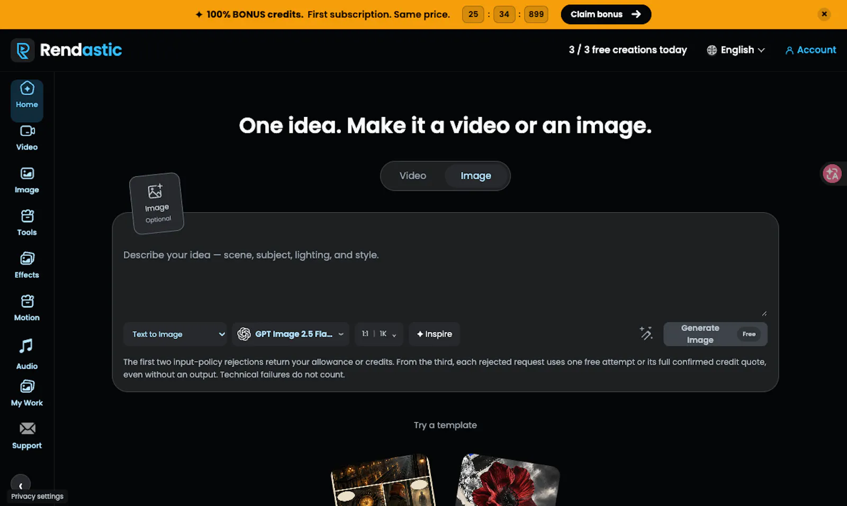Click into the idea description text field
This screenshot has height=506, width=847.
(x=445, y=280)
